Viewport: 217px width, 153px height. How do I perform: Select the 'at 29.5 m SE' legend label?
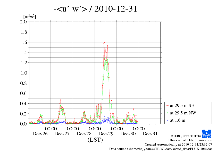[x=182, y=106]
